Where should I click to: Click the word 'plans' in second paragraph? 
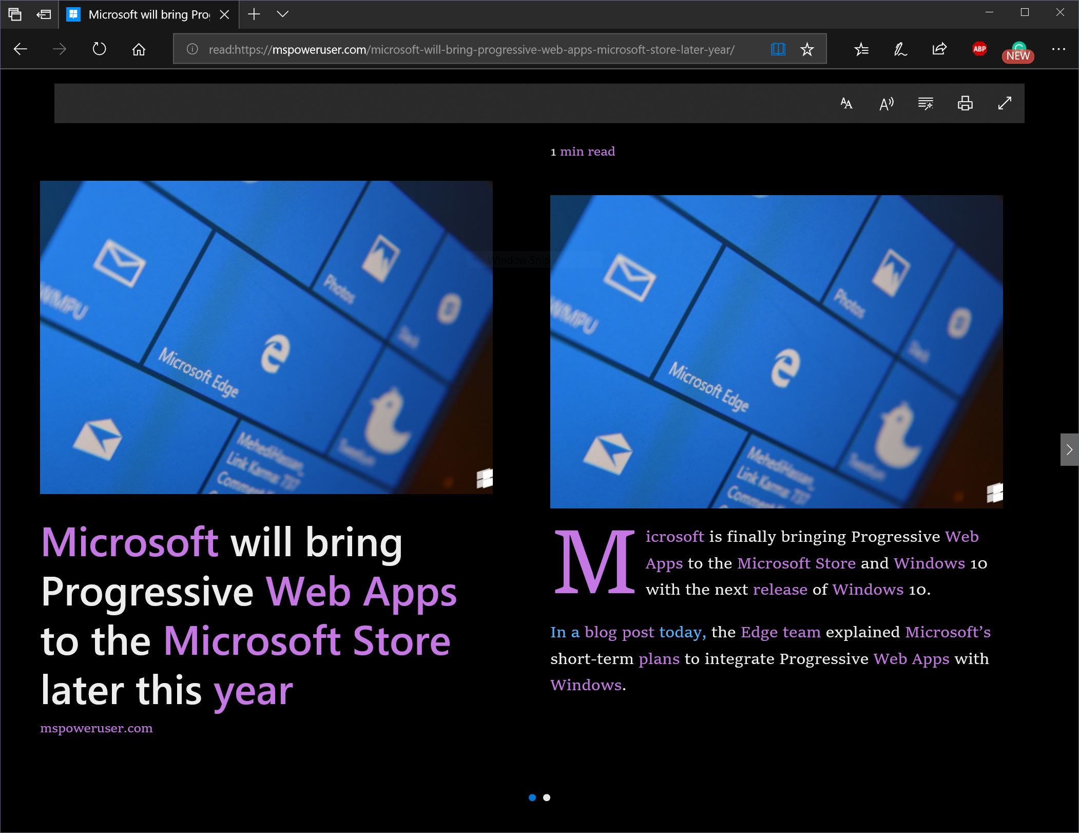pos(659,659)
